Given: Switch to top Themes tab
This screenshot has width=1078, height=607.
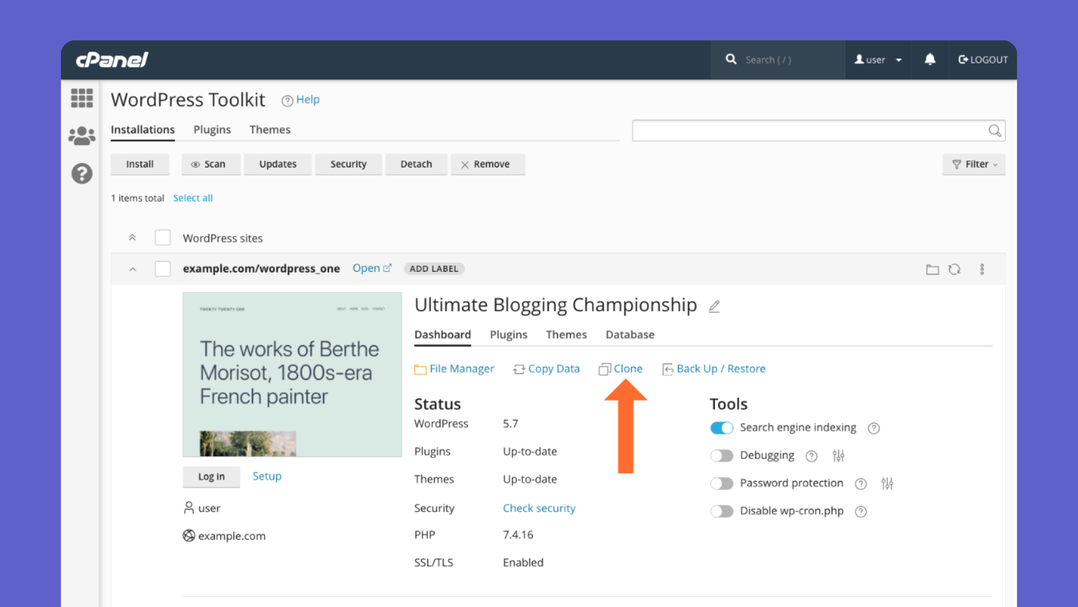Looking at the screenshot, I should pyautogui.click(x=270, y=130).
